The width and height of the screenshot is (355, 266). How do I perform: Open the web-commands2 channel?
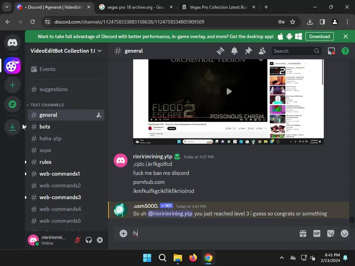[66, 186]
